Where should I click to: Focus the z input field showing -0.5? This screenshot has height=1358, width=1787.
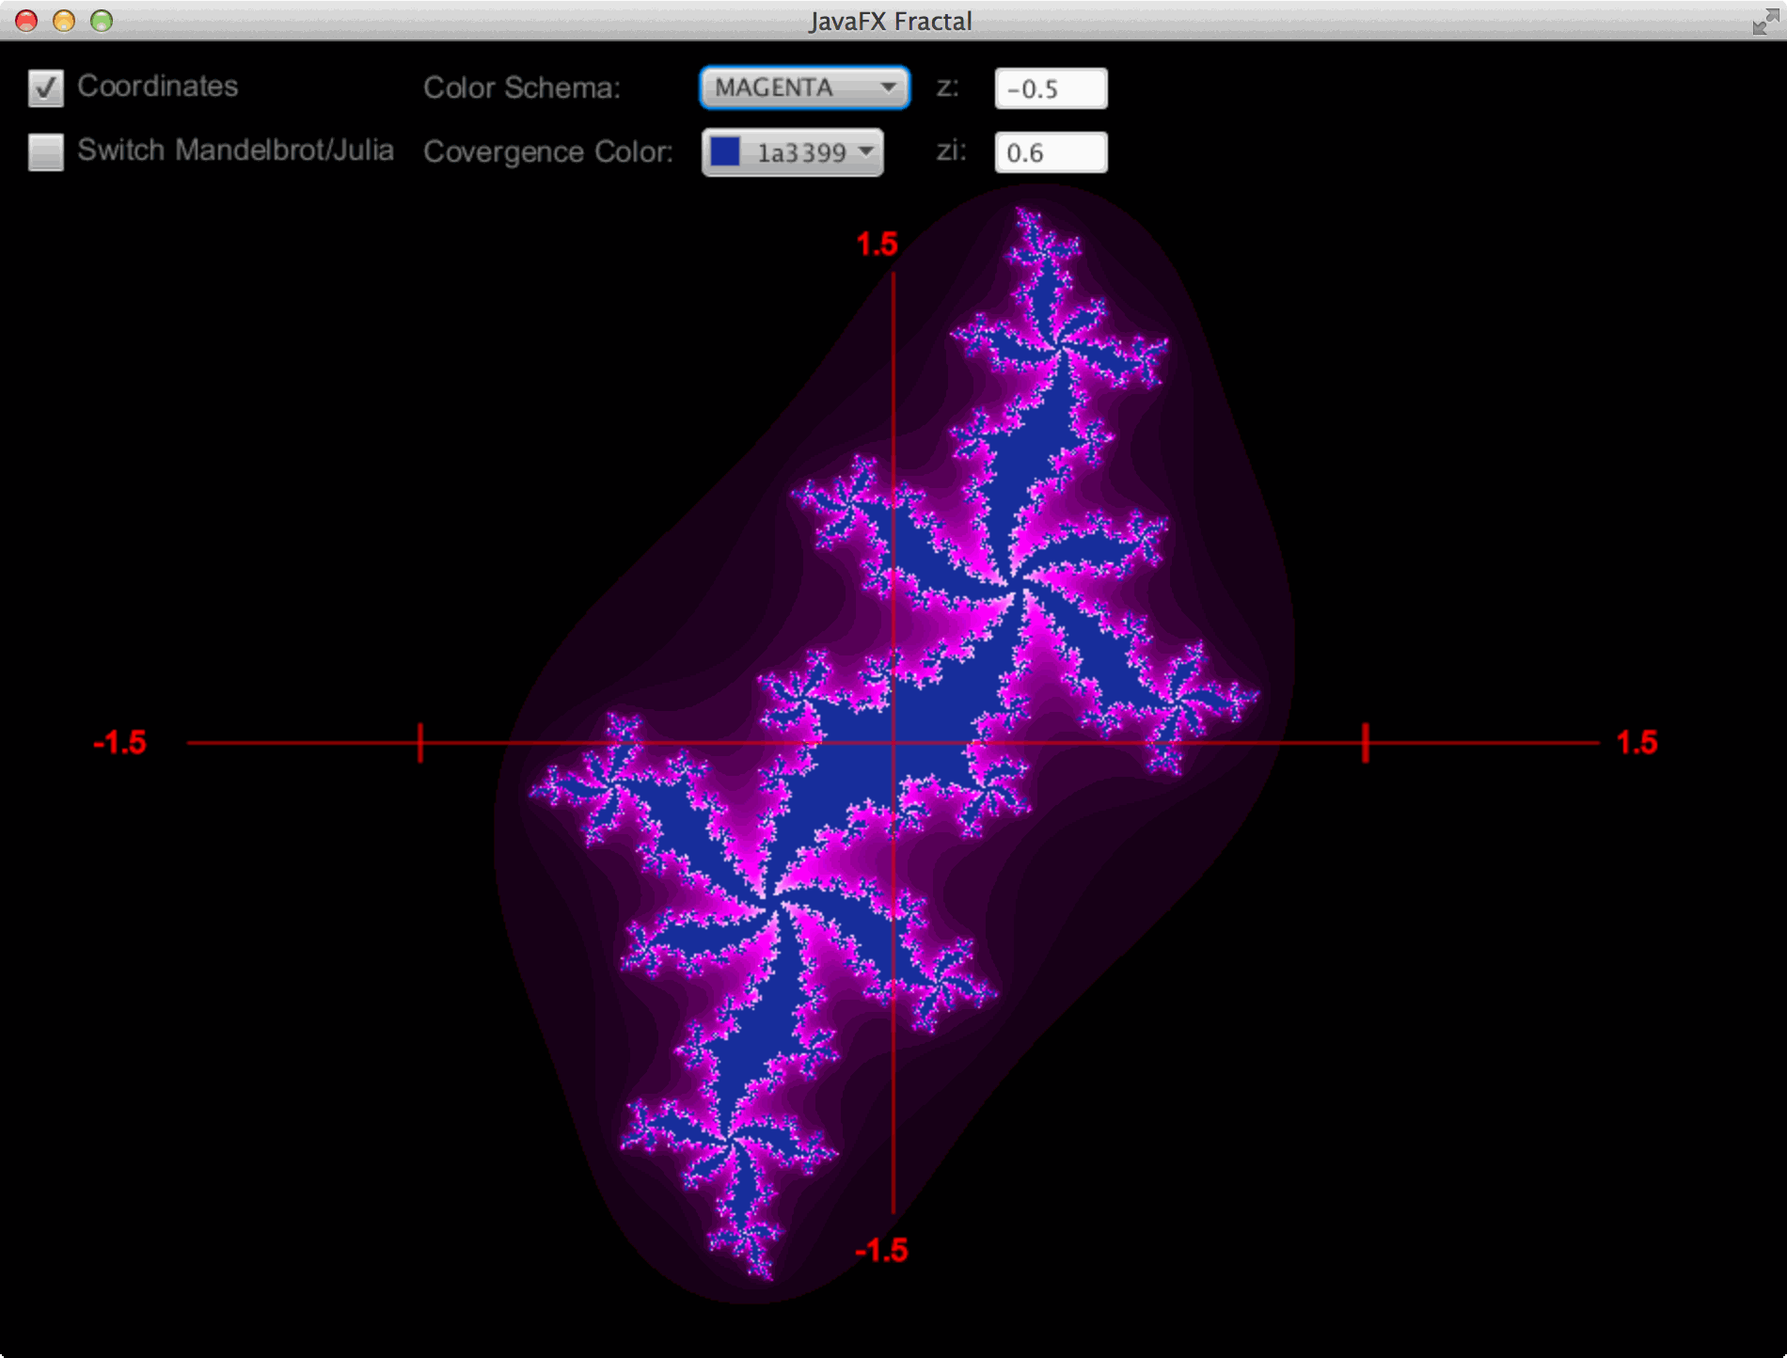(x=1051, y=89)
